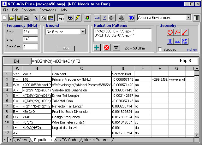Switch to the Wires tab

[22, 140]
